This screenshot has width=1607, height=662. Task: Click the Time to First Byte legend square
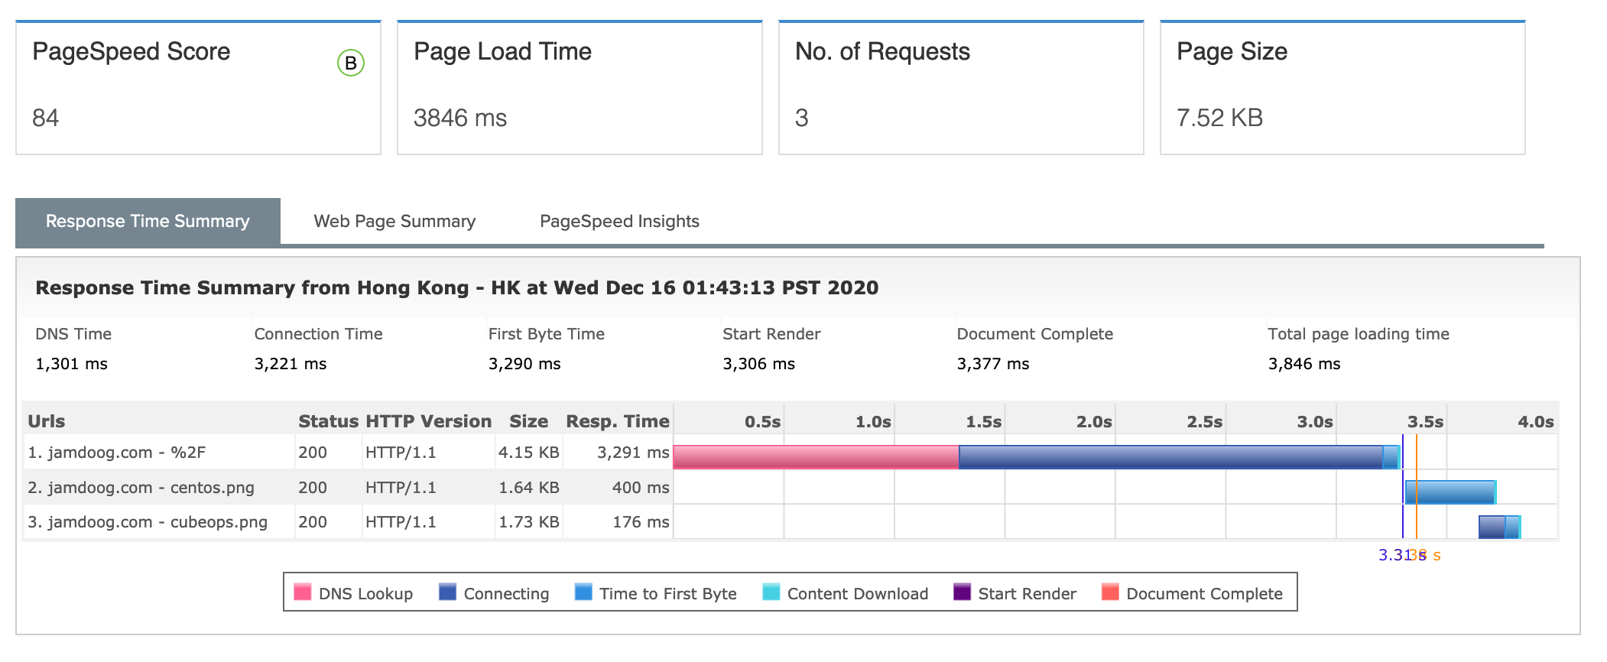(x=583, y=592)
